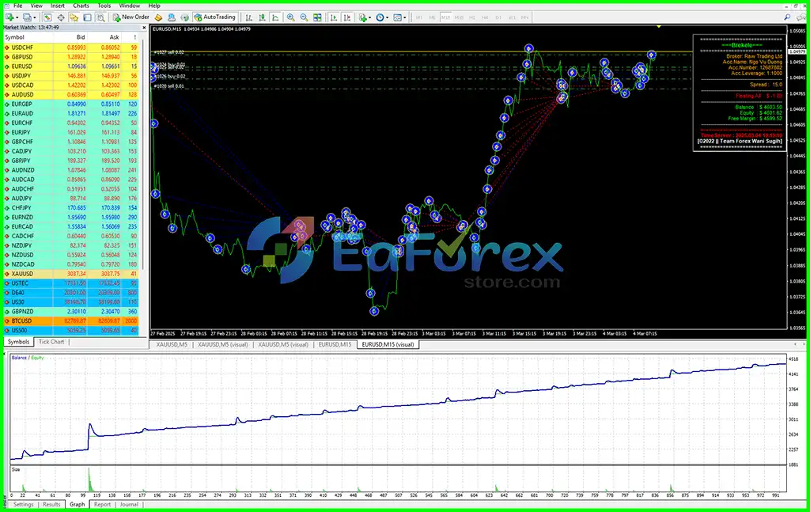Open the chat bubbles icon at top right

click(x=801, y=17)
